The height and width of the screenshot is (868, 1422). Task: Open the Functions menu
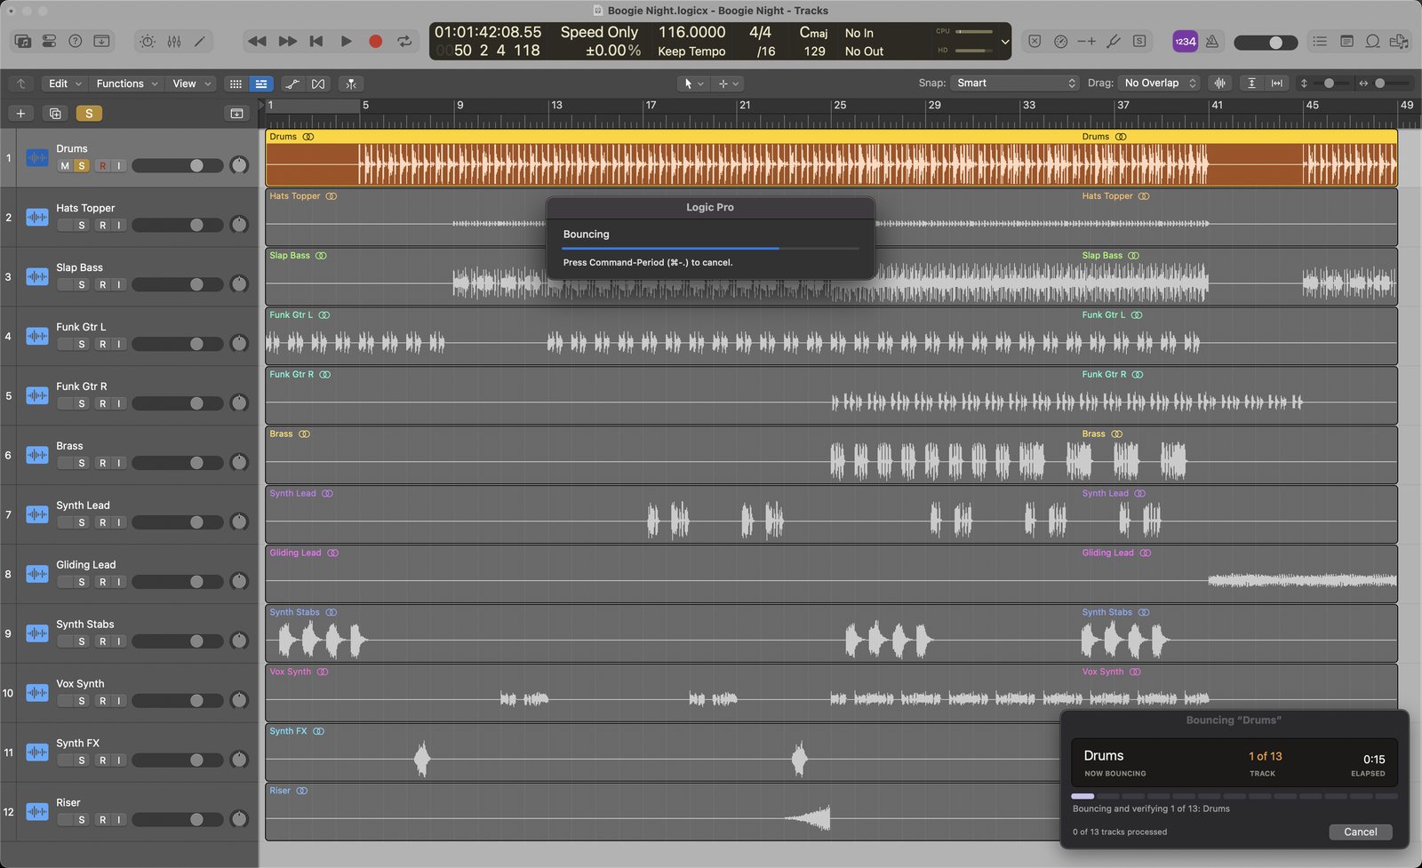[x=127, y=84]
